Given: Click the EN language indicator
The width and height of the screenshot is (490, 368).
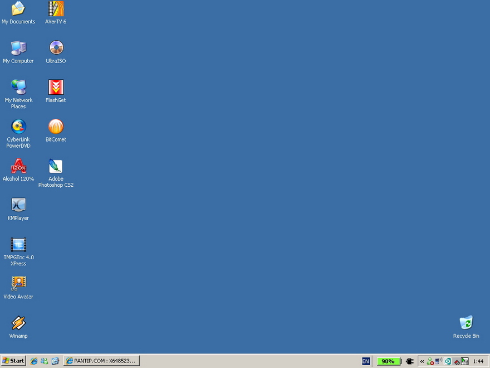Looking at the screenshot, I should [x=366, y=361].
